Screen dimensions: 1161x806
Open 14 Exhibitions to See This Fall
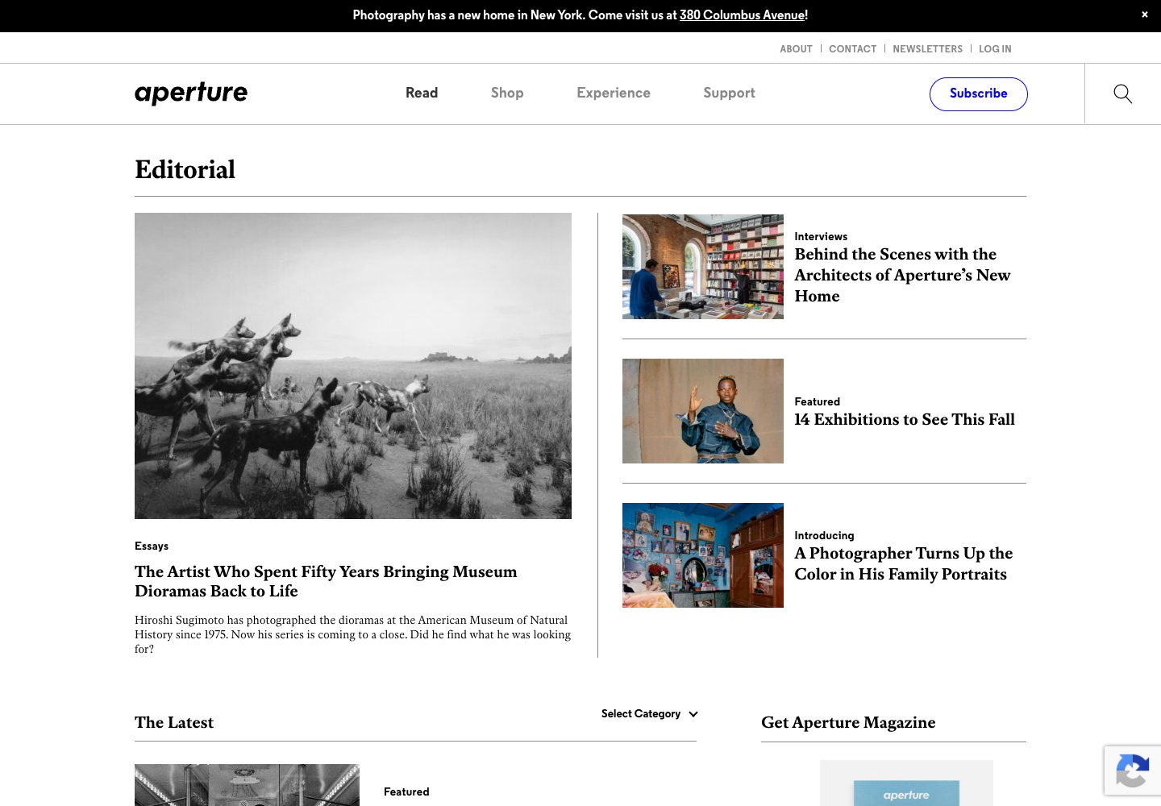pyautogui.click(x=905, y=419)
